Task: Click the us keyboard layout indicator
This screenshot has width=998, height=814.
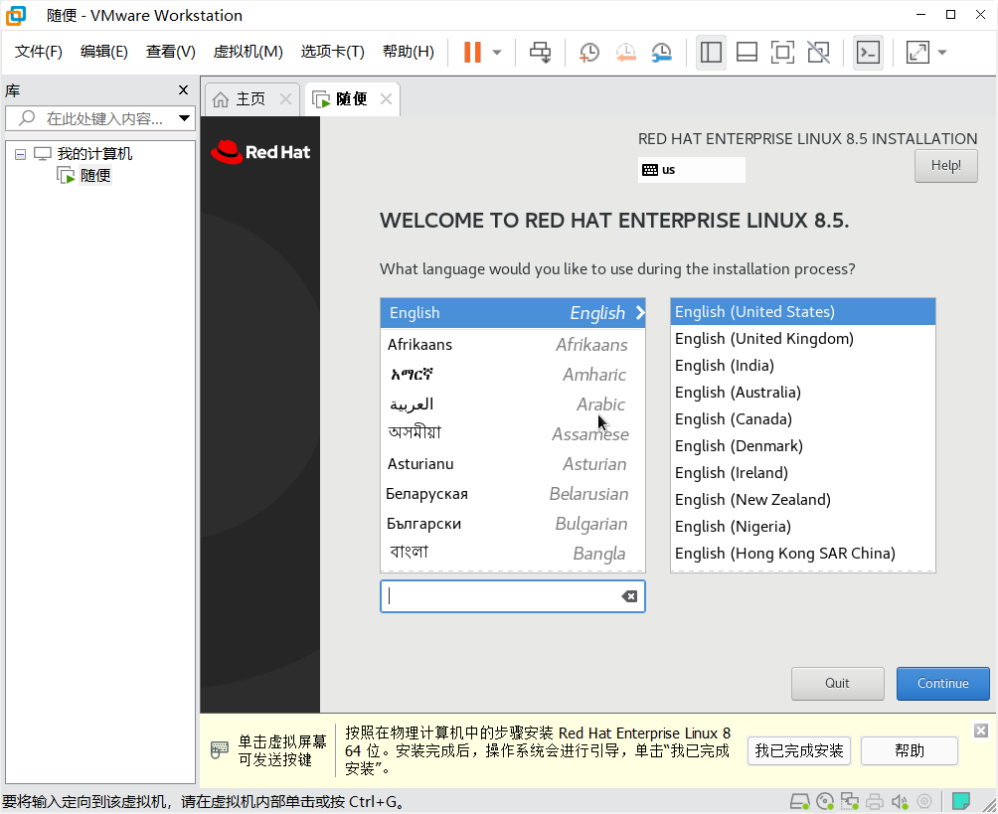Action: point(691,170)
